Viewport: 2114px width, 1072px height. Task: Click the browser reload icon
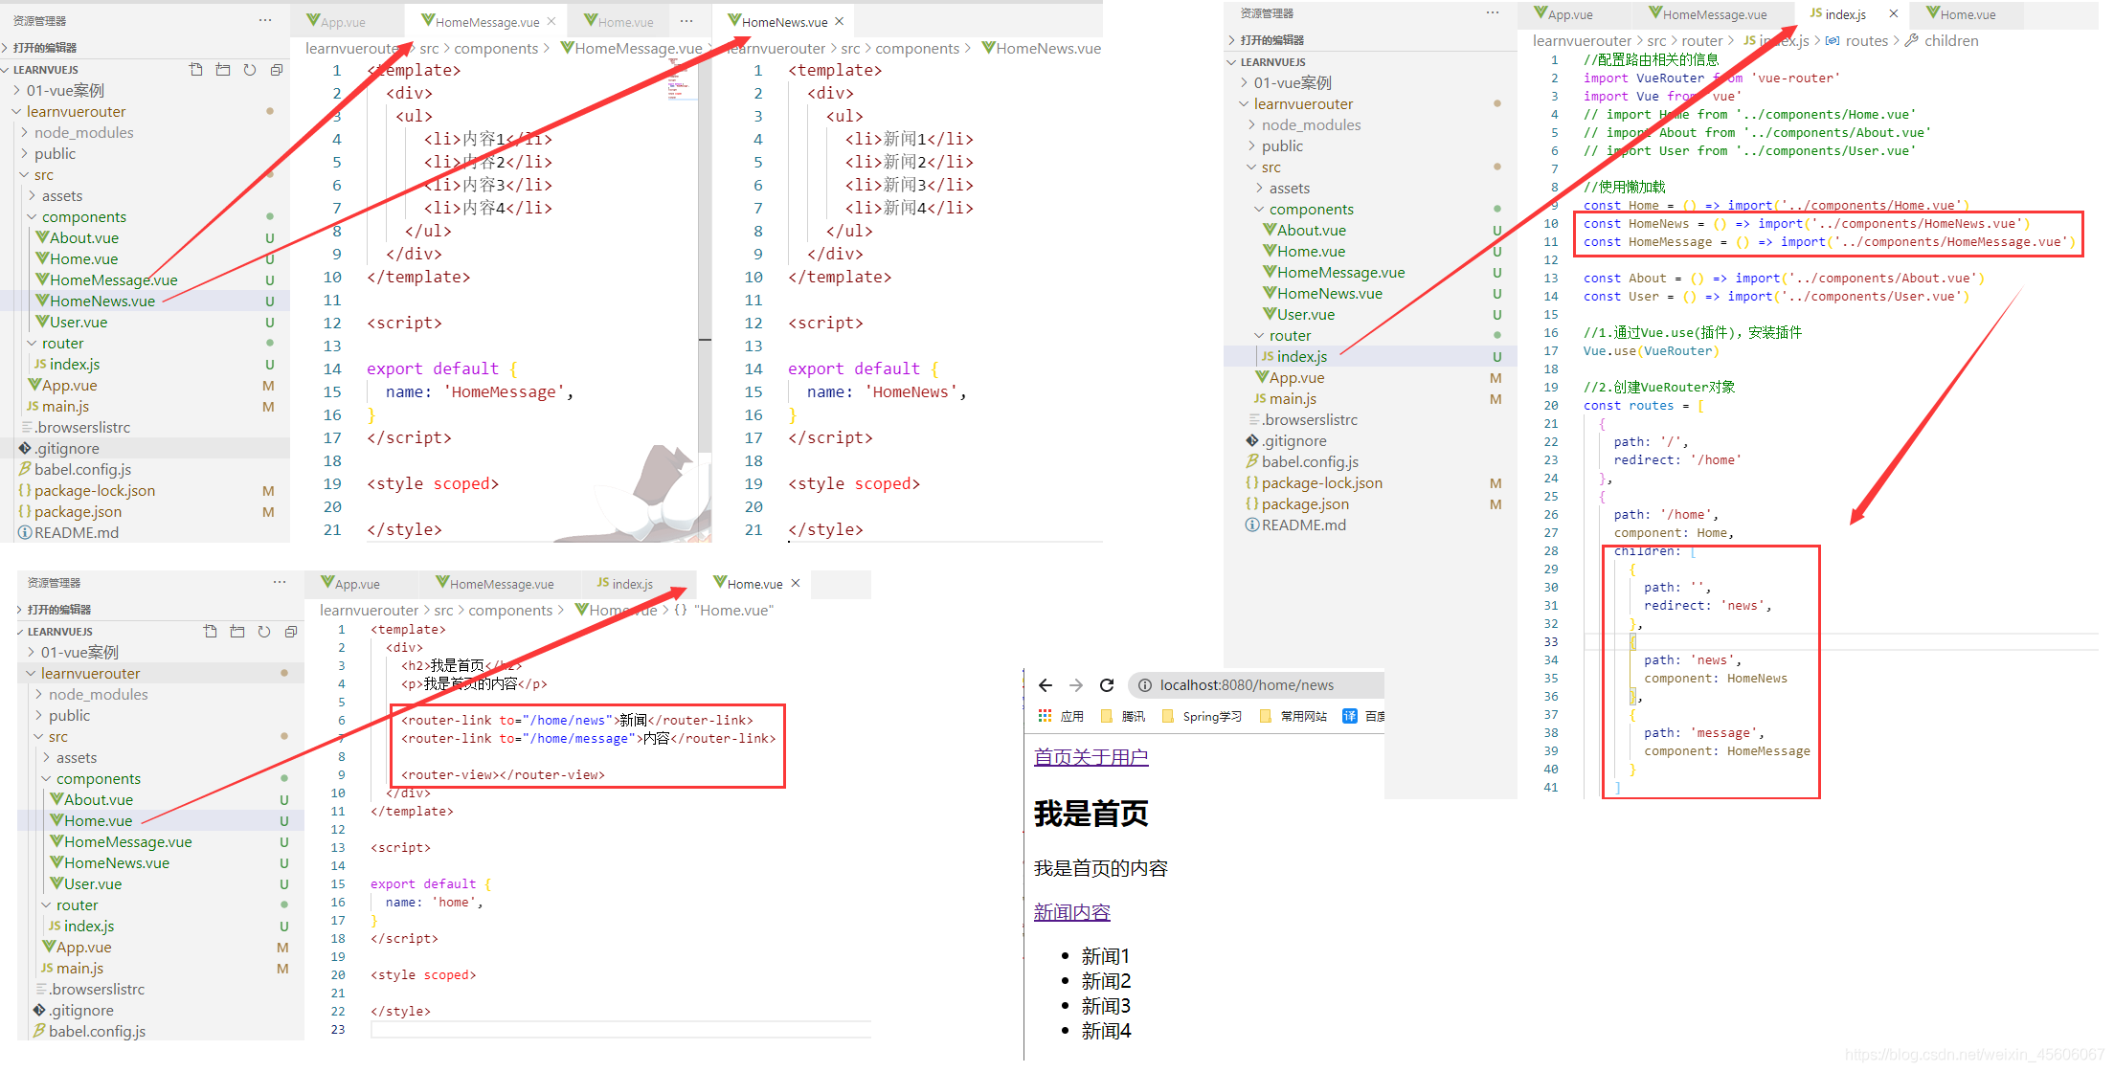(1107, 685)
